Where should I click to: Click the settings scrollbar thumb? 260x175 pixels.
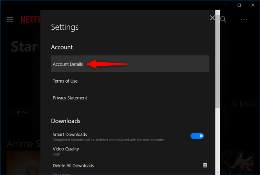click(217, 61)
